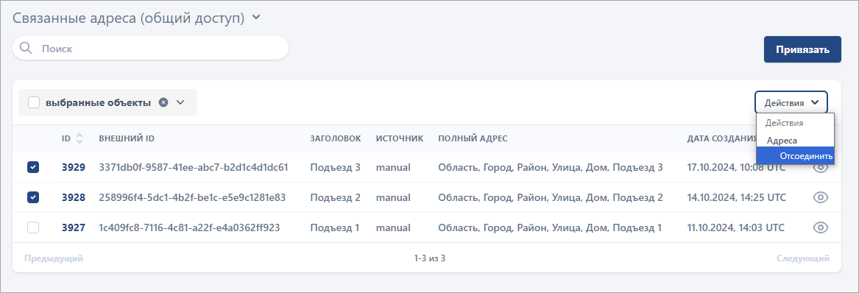Uncheck the checkbox for row 3928
Viewport: 859px width, 293px height.
33,197
